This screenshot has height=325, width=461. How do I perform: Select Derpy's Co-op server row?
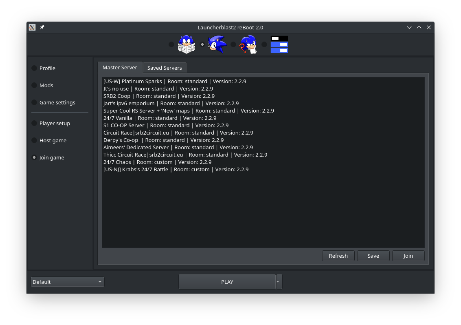pyautogui.click(x=263, y=140)
